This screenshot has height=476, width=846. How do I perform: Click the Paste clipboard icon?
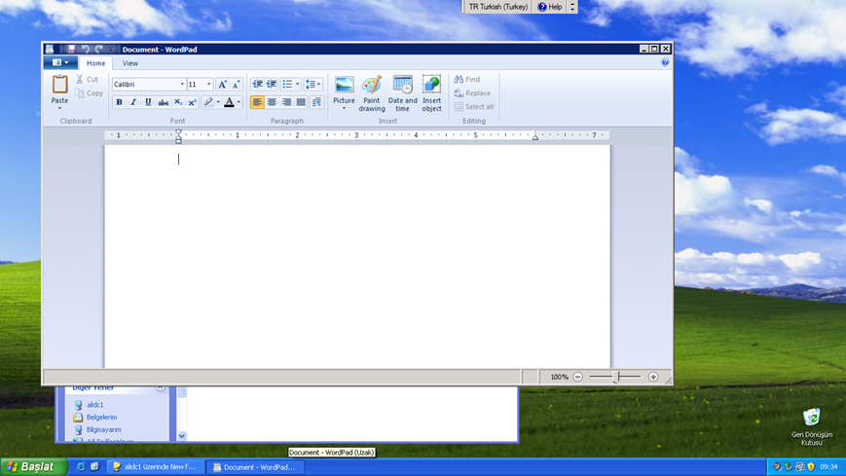60,85
